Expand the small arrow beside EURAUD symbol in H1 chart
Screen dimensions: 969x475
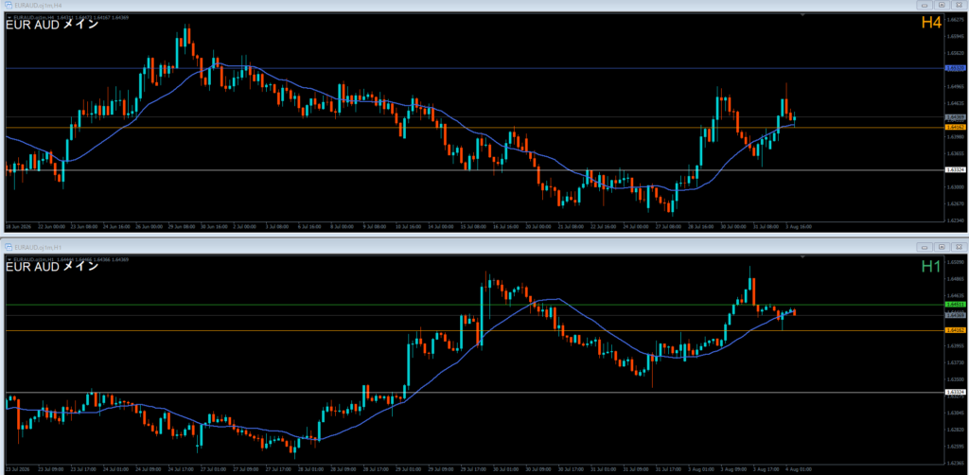click(8, 259)
